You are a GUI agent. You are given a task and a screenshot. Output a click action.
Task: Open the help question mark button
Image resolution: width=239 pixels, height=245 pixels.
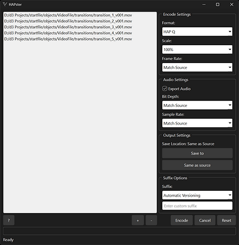[9, 220]
